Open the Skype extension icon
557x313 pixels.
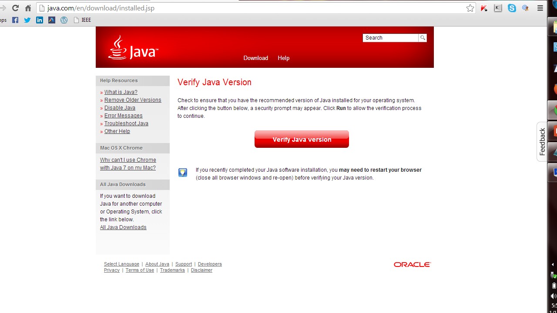click(512, 8)
